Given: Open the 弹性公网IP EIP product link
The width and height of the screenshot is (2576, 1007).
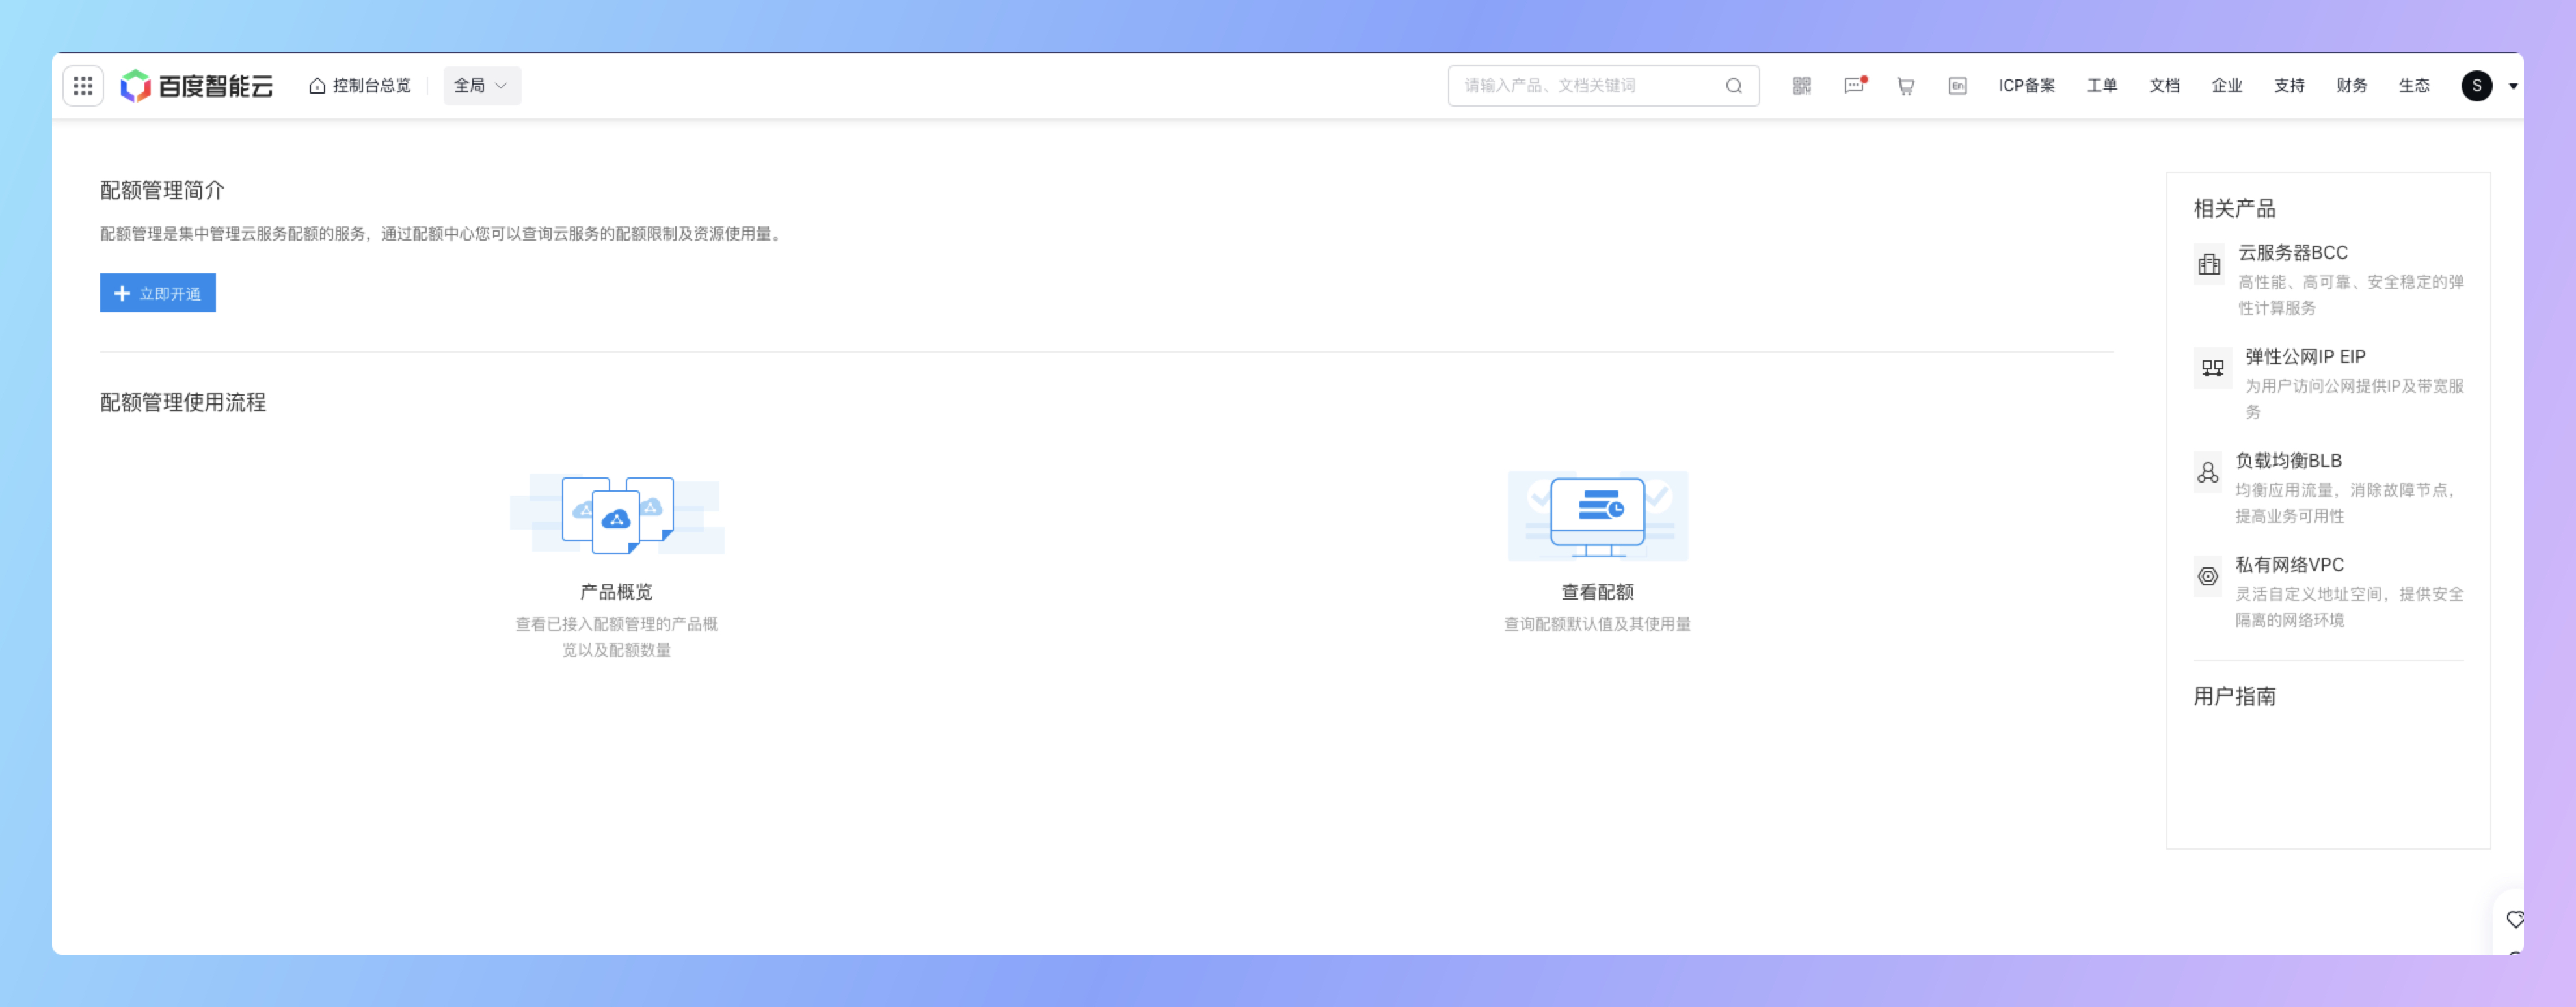Looking at the screenshot, I should click(x=2305, y=357).
